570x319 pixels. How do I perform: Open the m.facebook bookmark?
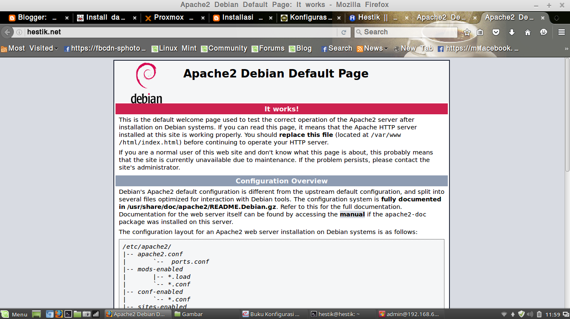coord(478,49)
